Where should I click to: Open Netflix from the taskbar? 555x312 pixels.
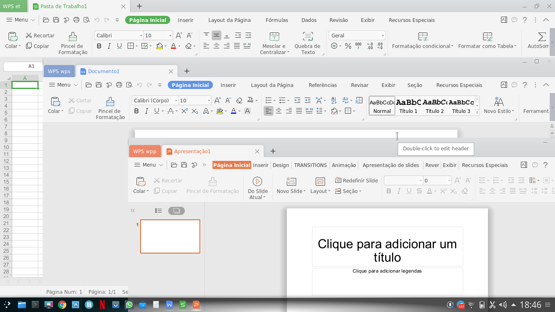[102, 304]
